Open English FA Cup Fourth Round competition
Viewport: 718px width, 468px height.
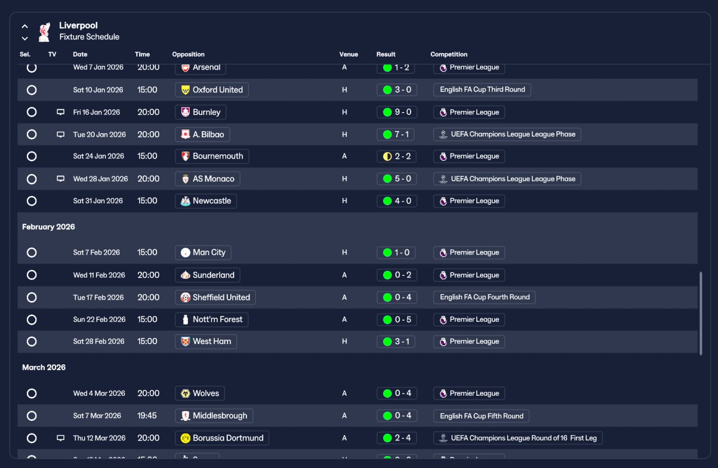tap(485, 297)
